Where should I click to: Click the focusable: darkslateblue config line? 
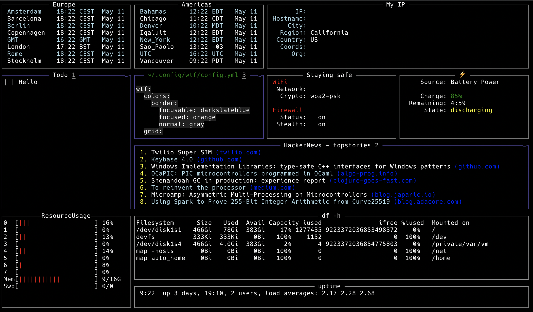(204, 110)
